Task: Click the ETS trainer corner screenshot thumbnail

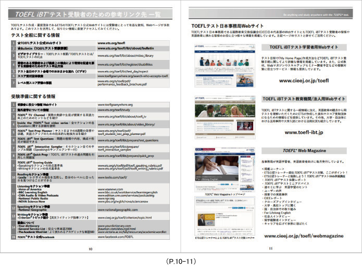Action: click(x=225, y=216)
